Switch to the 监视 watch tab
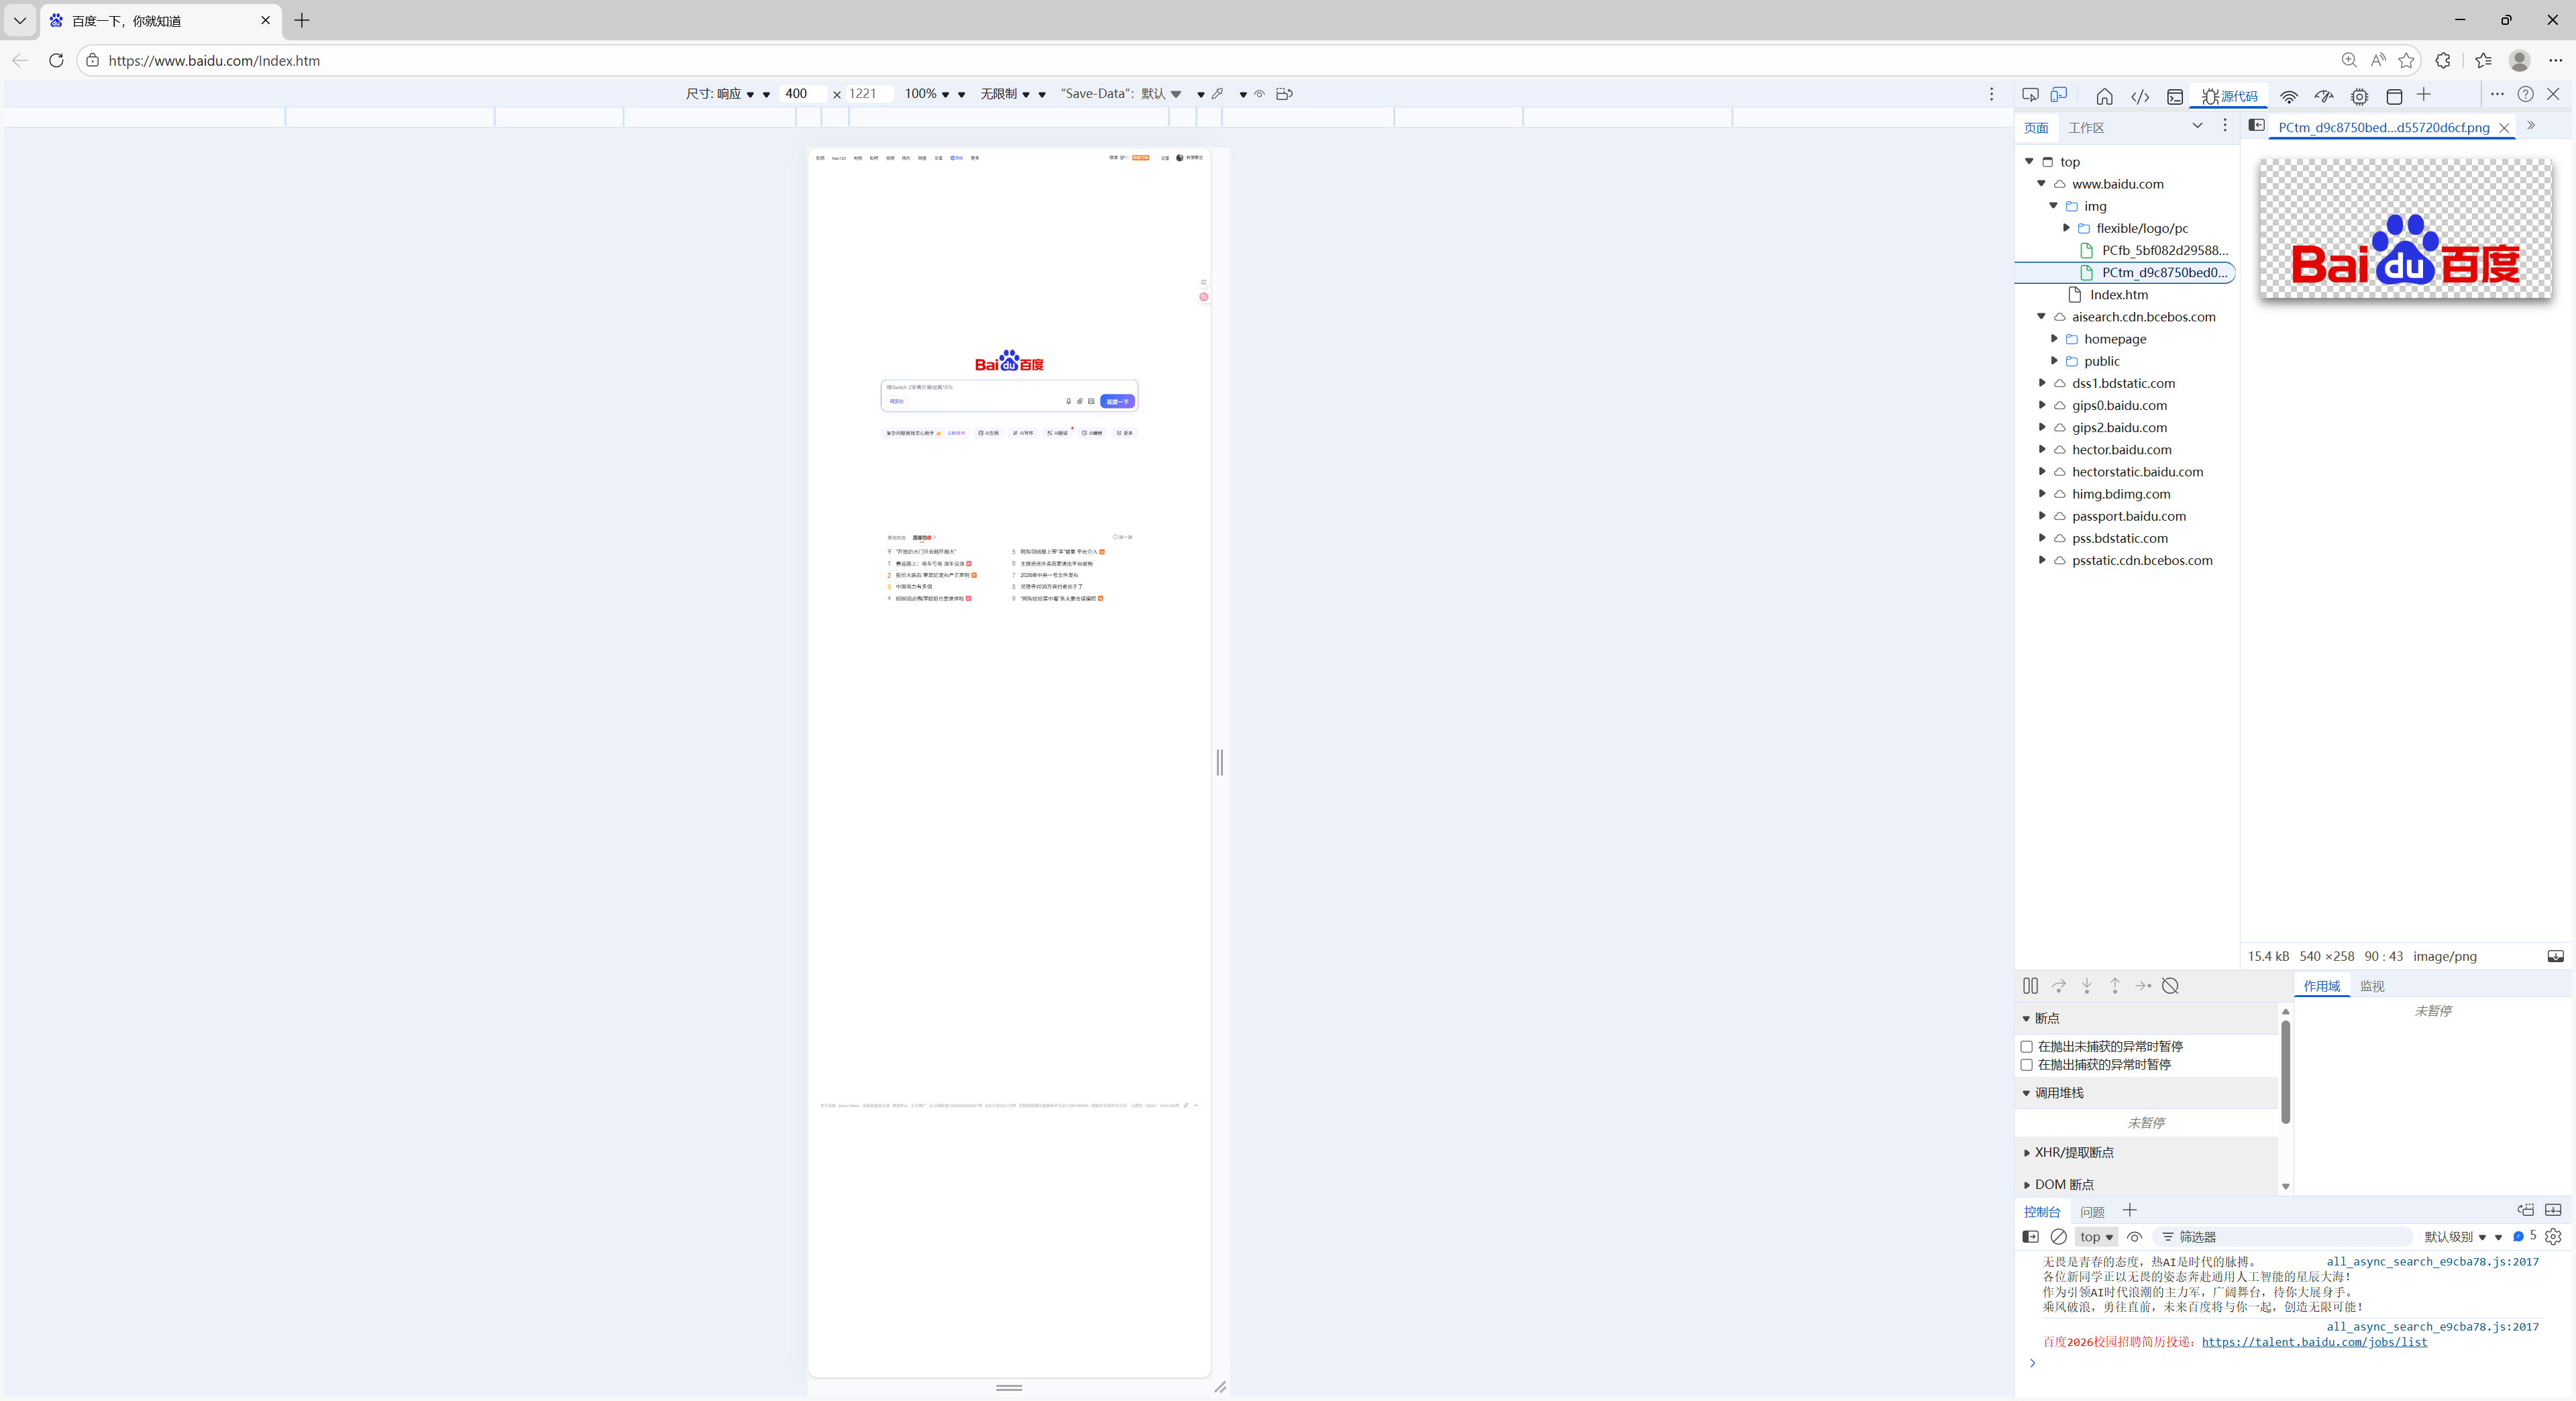This screenshot has height=1401, width=2576. coord(2372,986)
